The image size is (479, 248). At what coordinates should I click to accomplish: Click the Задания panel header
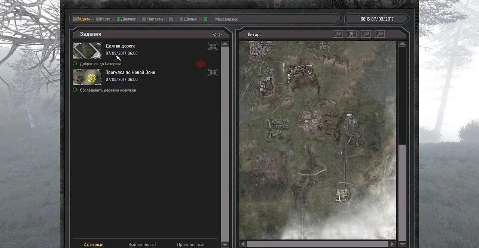(x=151, y=34)
